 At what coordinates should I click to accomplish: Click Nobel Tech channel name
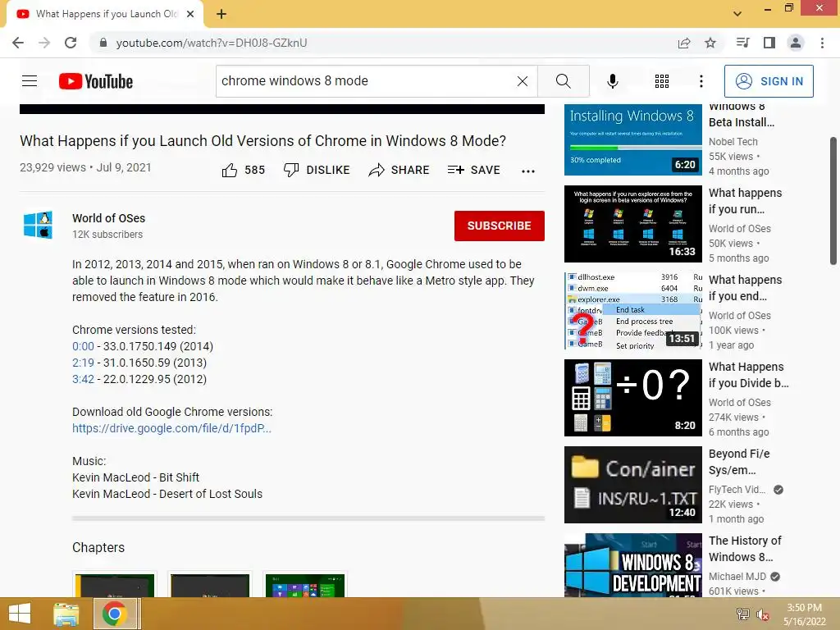pos(733,141)
